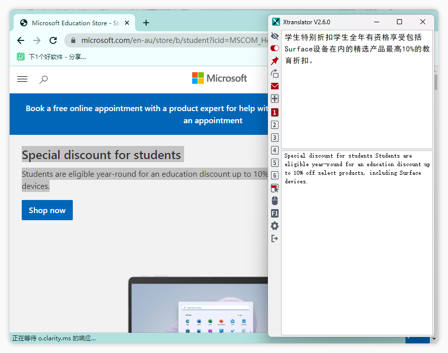Click the search magnifier on Microsoft page
This screenshot has height=353, width=448.
click(x=43, y=79)
